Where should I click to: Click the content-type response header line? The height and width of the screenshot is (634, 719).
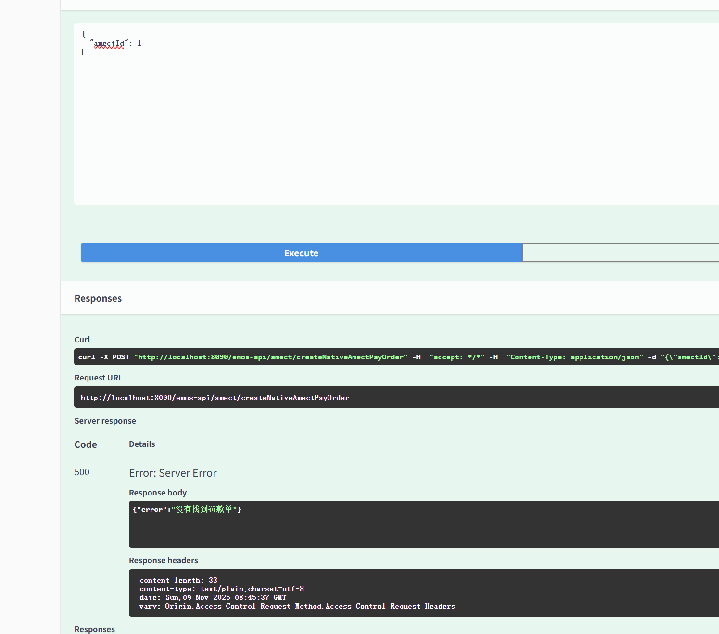[222, 589]
